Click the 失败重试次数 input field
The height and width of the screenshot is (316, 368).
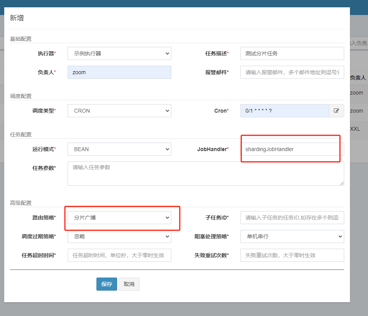292,255
